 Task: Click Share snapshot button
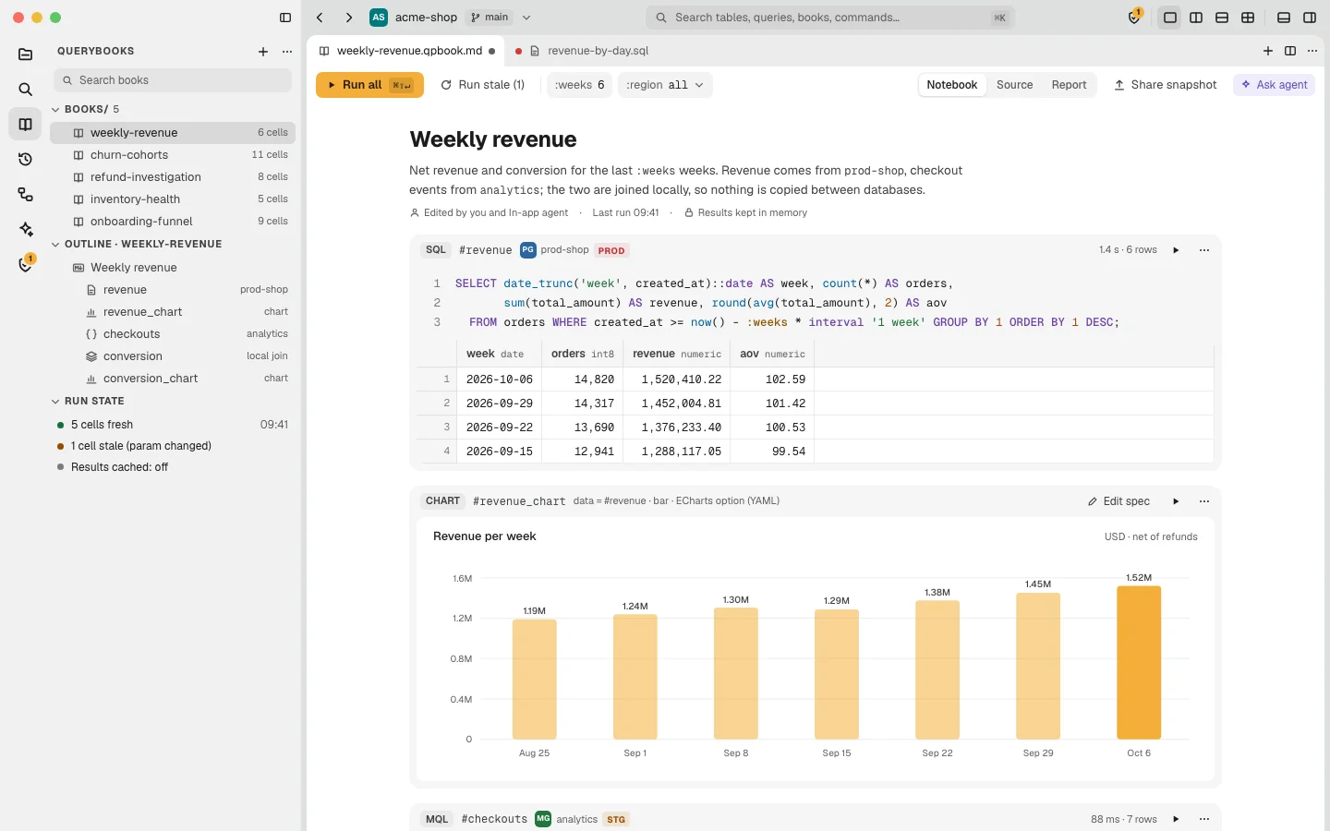(x=1166, y=85)
